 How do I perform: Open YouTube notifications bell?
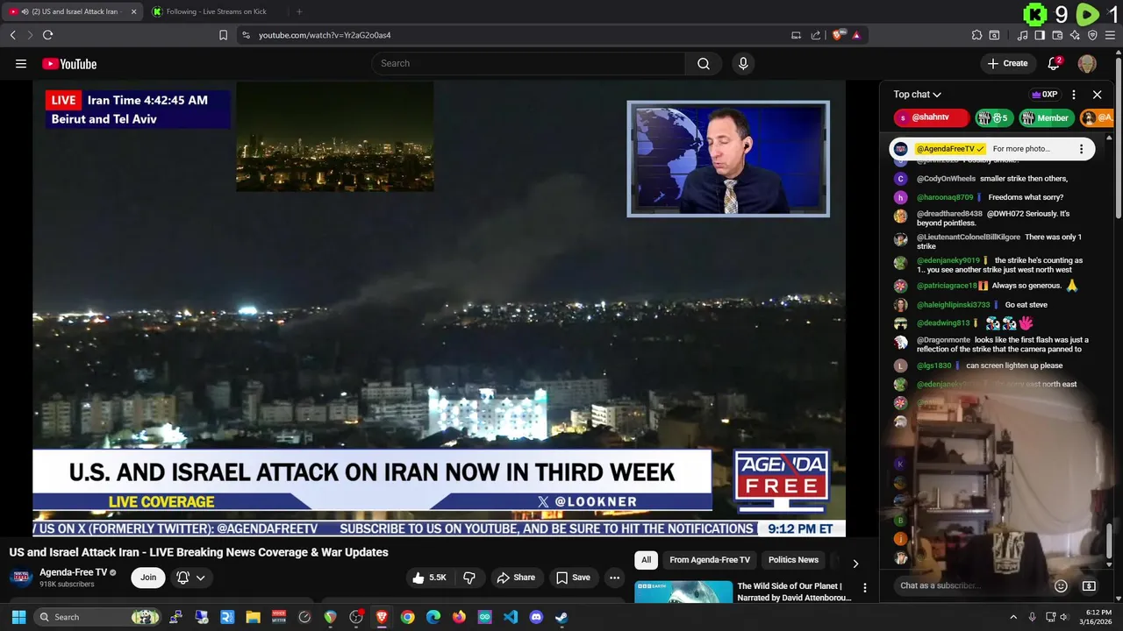click(1055, 63)
